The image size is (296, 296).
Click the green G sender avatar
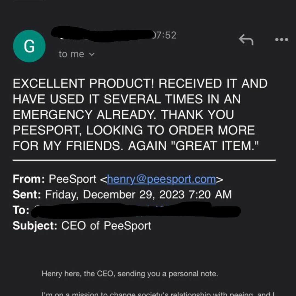coord(29,46)
